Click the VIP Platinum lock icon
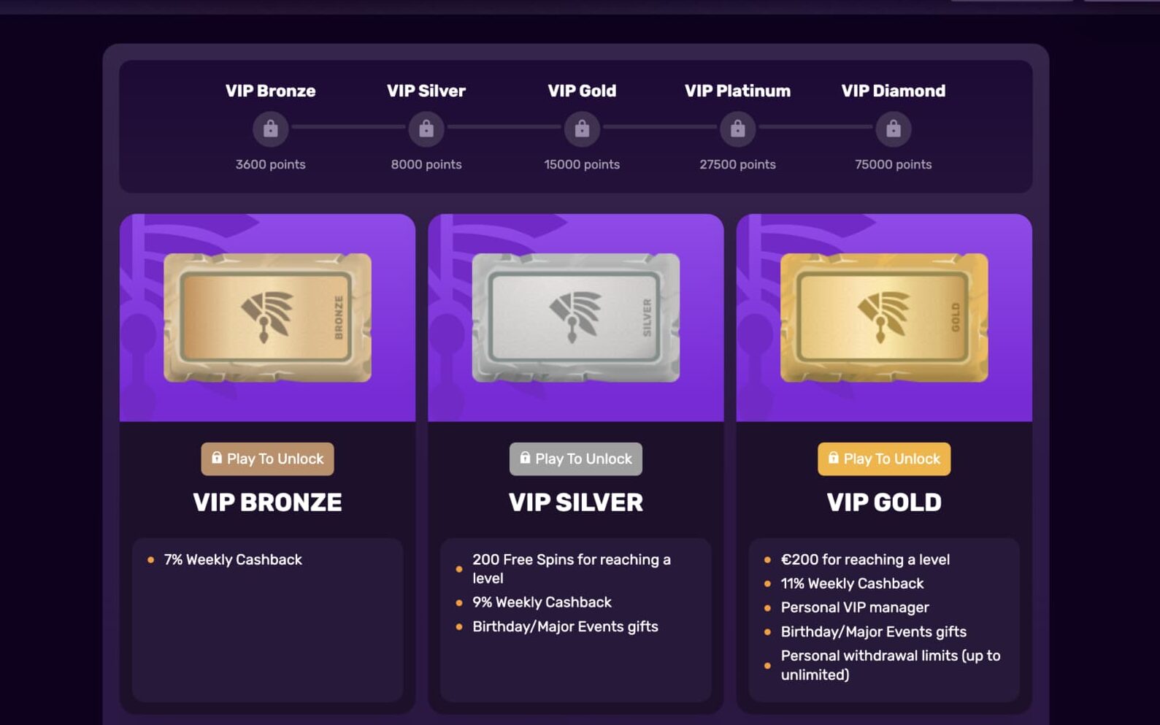This screenshot has width=1160, height=725. click(x=737, y=128)
